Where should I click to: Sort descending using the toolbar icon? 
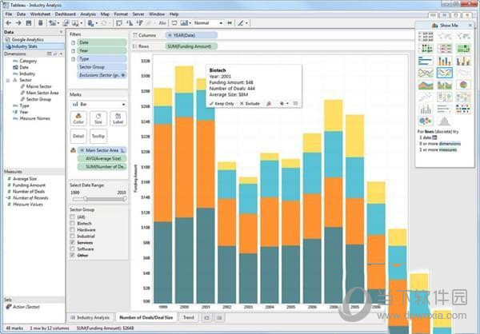pos(139,23)
